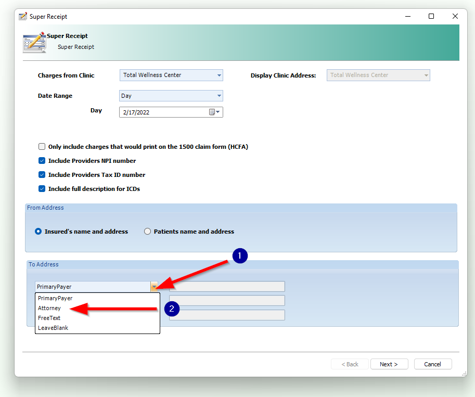Click the Cancel button
The image size is (475, 397).
(432, 364)
